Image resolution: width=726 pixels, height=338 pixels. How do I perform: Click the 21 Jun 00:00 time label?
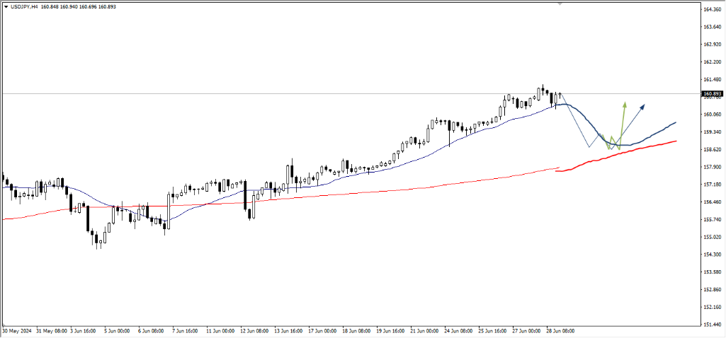point(424,331)
